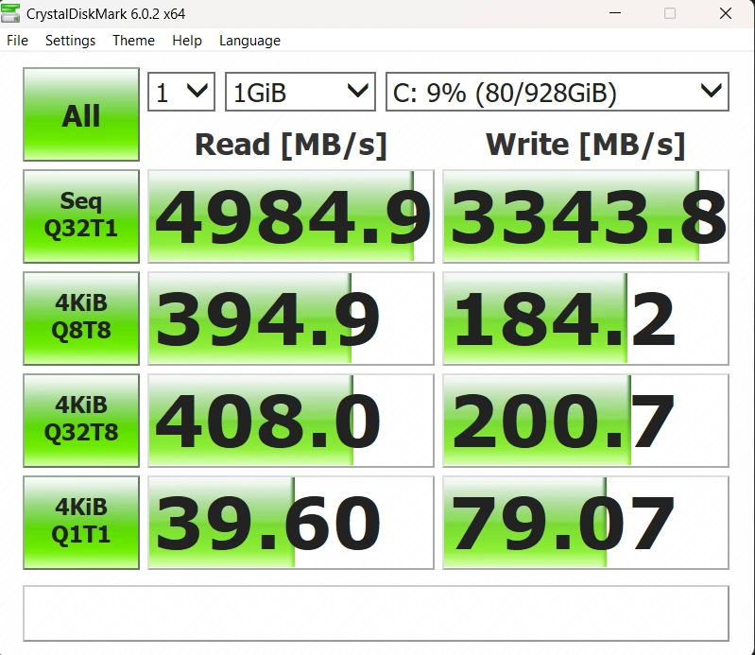The image size is (755, 655).
Task: Open the File menu
Action: tap(17, 41)
